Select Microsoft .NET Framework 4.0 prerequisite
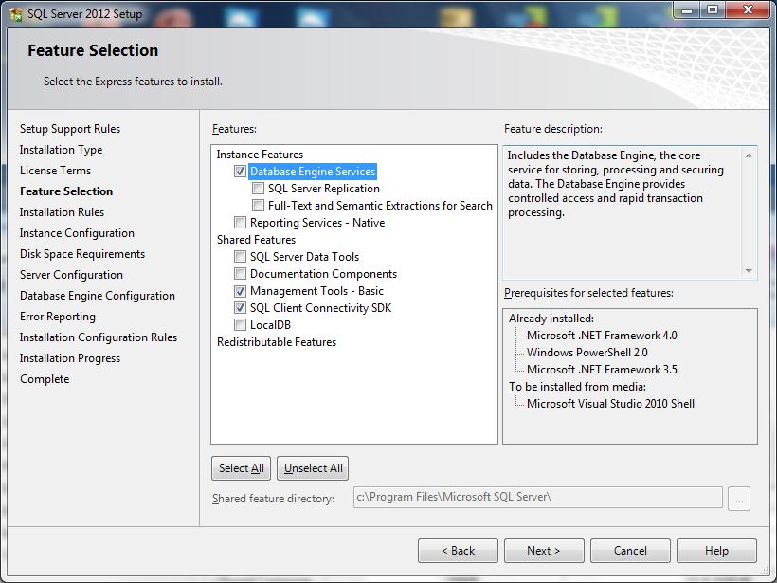 pos(602,336)
